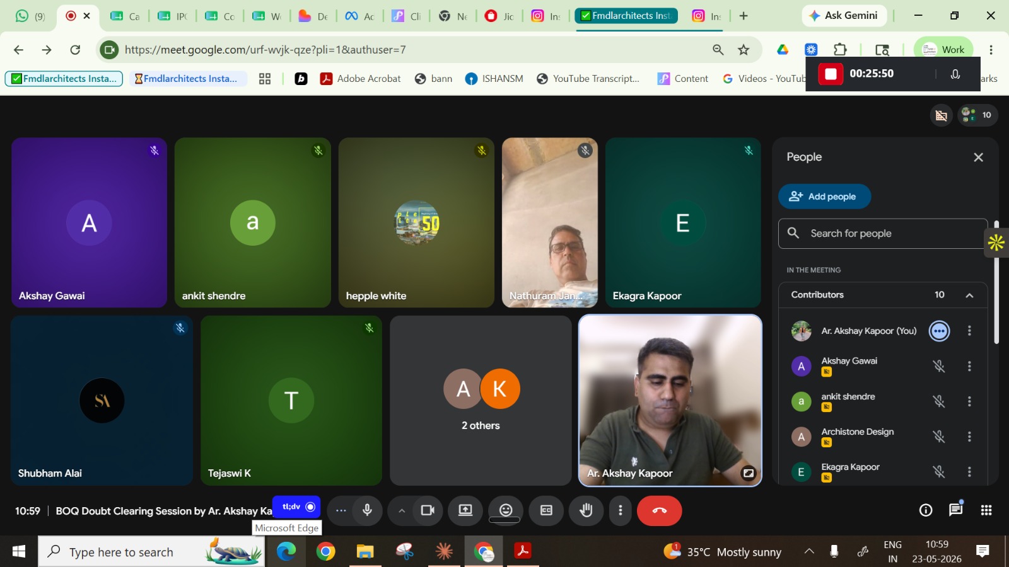Open the emoji reactions button
The width and height of the screenshot is (1009, 567).
pyautogui.click(x=506, y=510)
